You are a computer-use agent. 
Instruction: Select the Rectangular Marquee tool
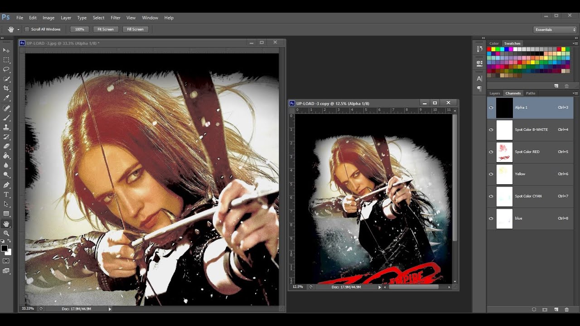point(6,60)
